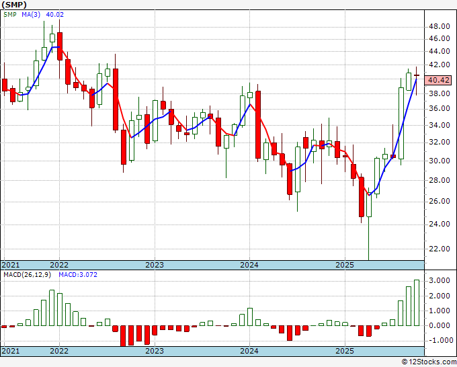Click 2021 on the price chart timeline
Image resolution: width=457 pixels, height=367 pixels.
(11, 265)
